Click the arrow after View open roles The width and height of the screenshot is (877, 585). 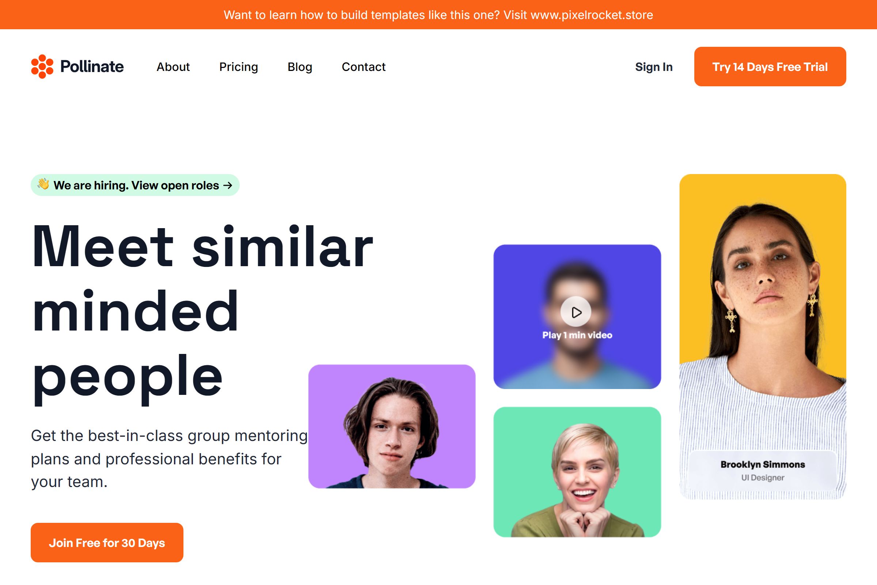tap(227, 185)
